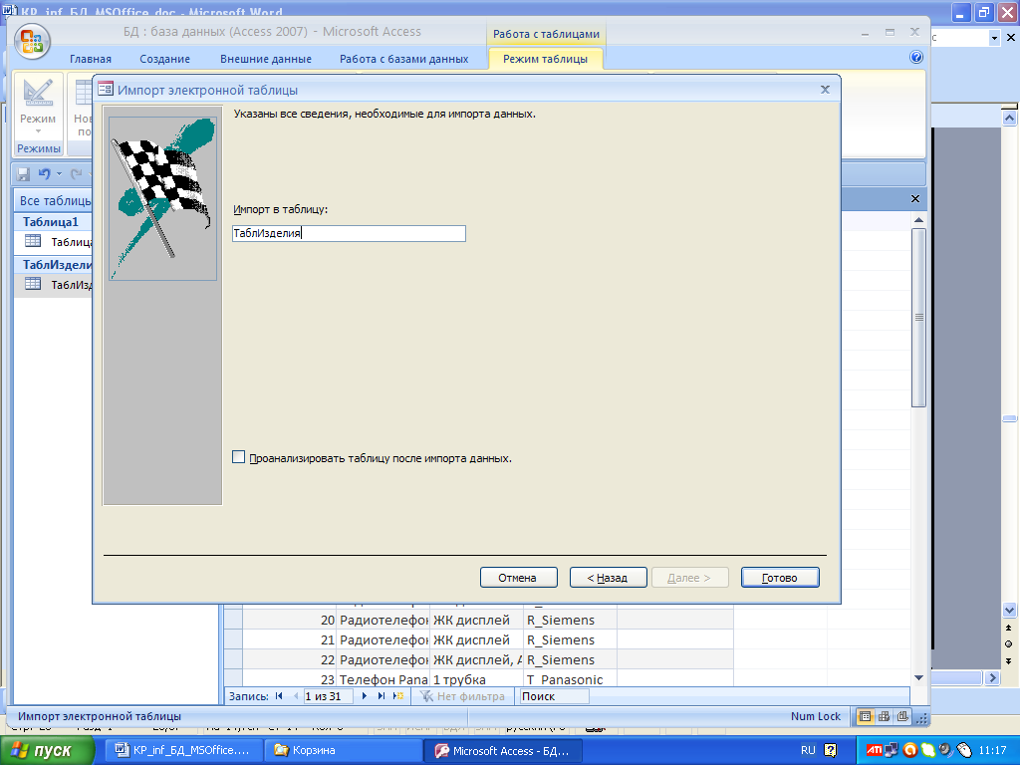The image size is (1020, 765).
Task: Click the Word scrollbar down arrow
Action: pyautogui.click(x=1009, y=611)
